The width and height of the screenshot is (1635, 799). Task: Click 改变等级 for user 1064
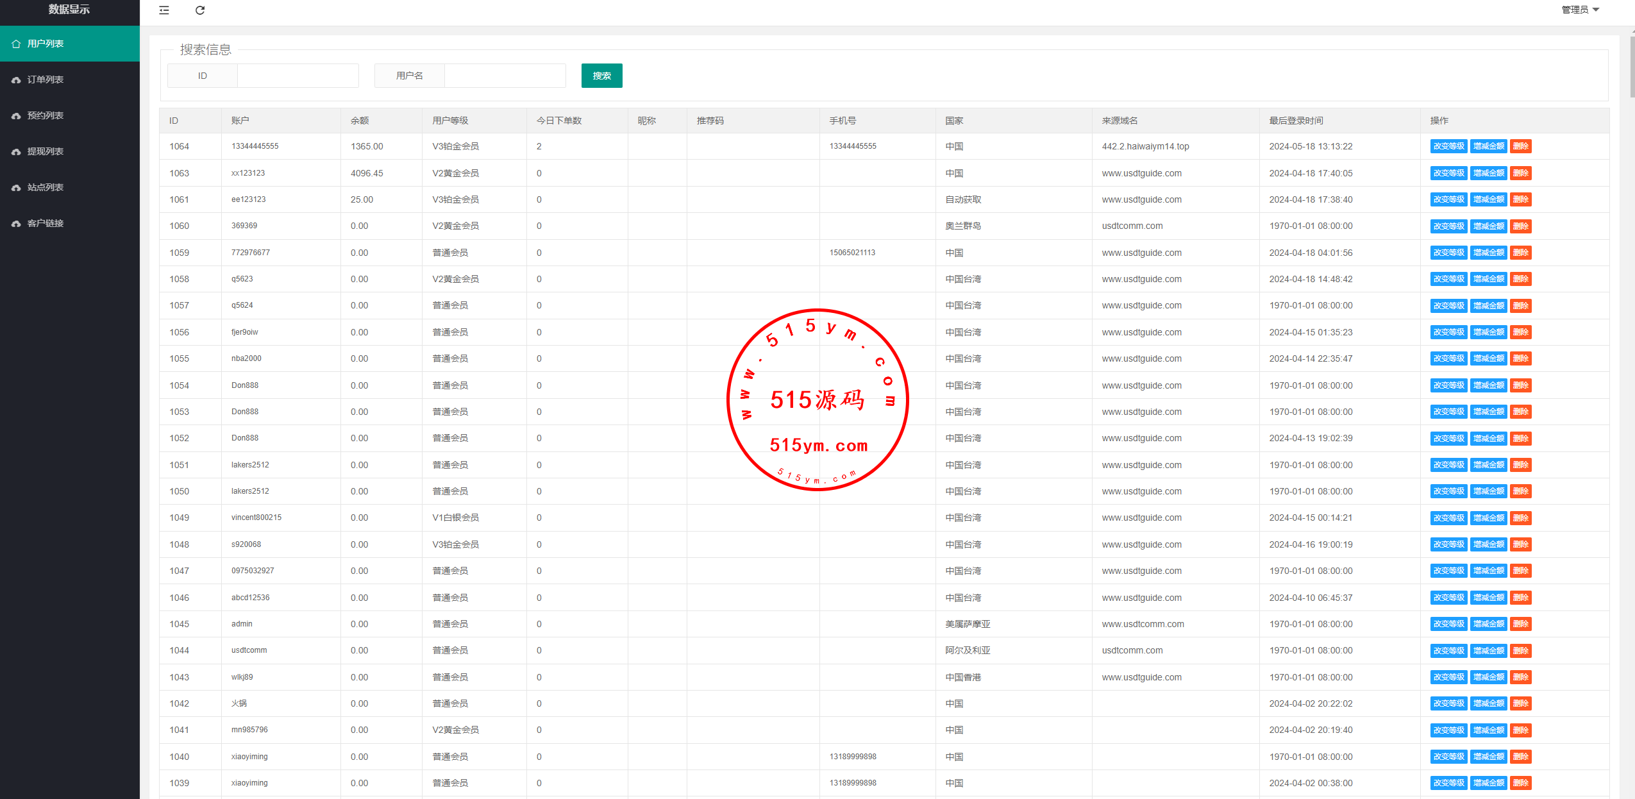tap(1448, 146)
